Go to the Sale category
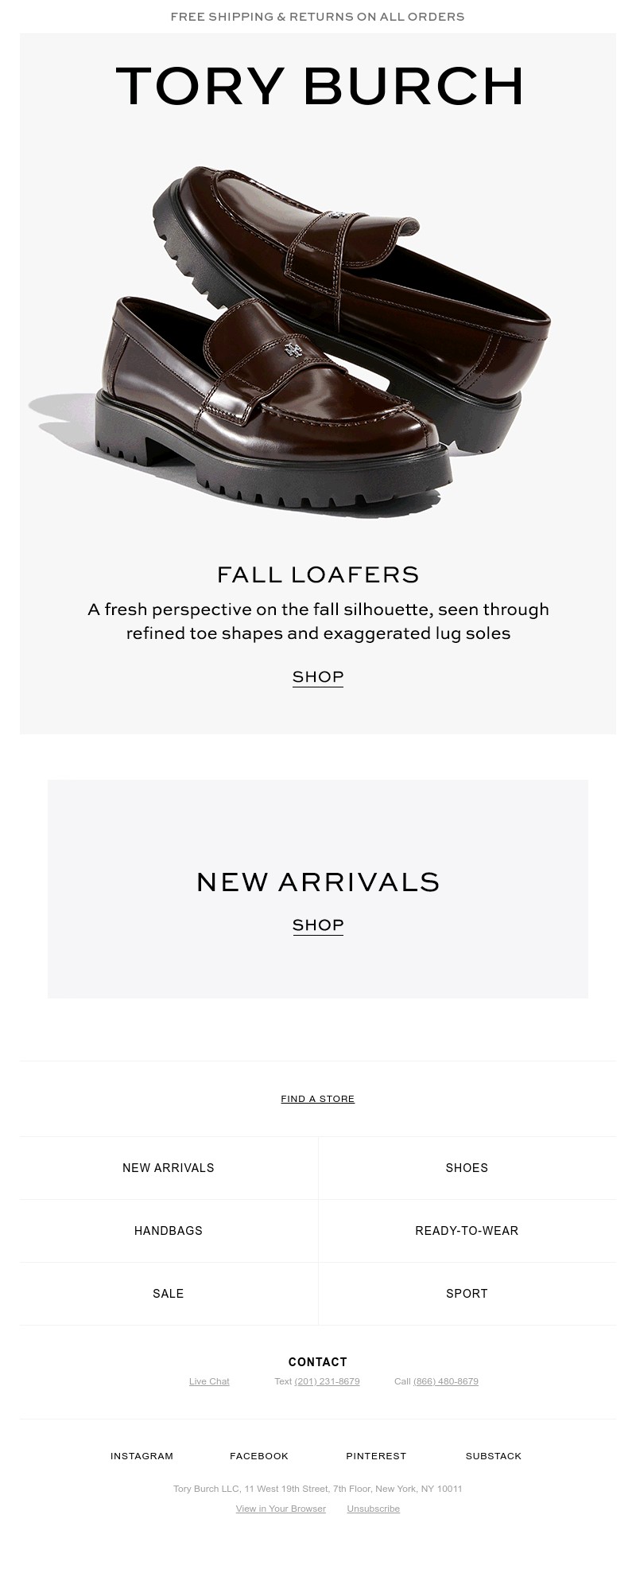Image resolution: width=636 pixels, height=1581 pixels. pyautogui.click(x=169, y=1294)
